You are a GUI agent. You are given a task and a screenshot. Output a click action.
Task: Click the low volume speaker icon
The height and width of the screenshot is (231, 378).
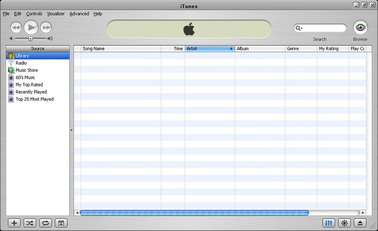click(x=11, y=38)
